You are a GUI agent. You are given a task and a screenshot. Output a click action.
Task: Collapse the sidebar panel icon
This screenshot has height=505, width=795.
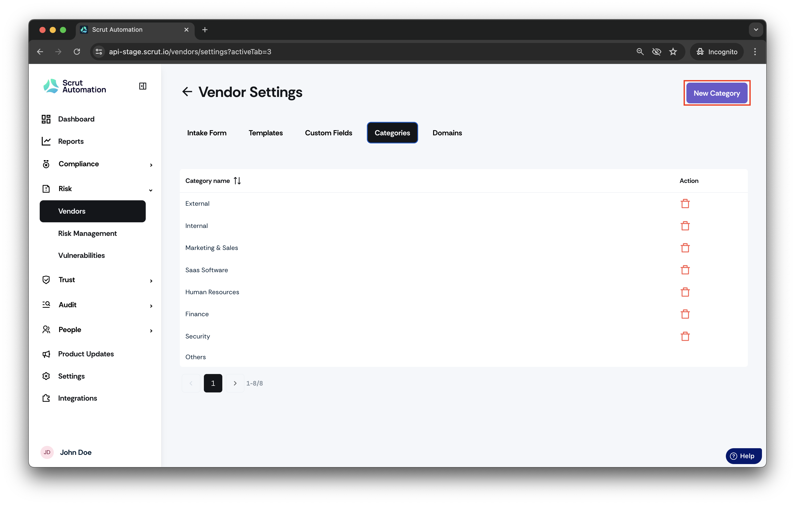coord(143,86)
